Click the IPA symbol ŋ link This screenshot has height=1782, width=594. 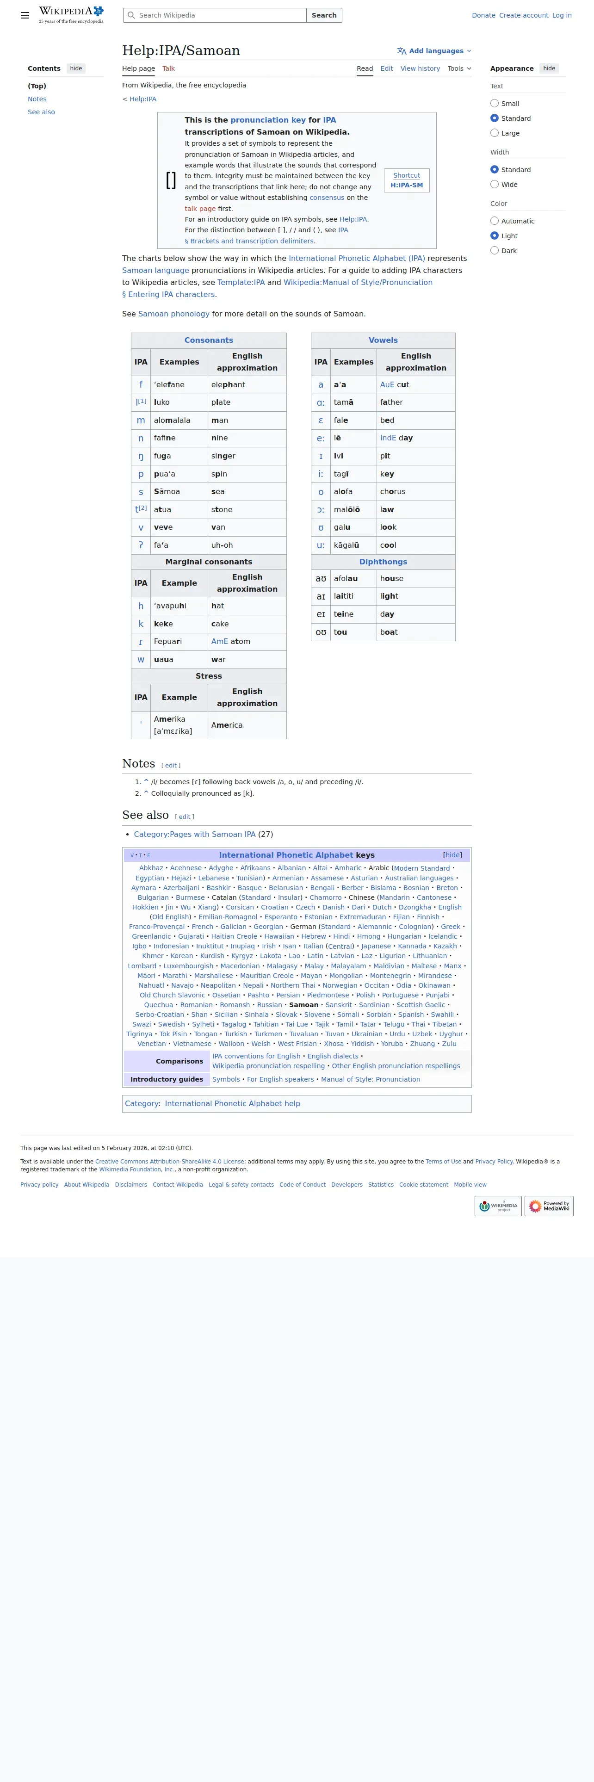tap(140, 456)
